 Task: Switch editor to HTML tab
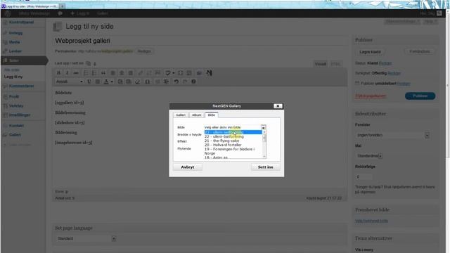[x=335, y=64]
